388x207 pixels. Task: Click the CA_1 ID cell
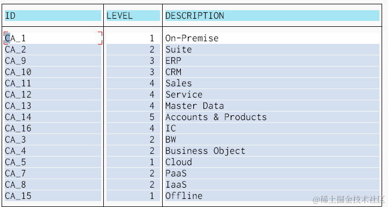53,38
